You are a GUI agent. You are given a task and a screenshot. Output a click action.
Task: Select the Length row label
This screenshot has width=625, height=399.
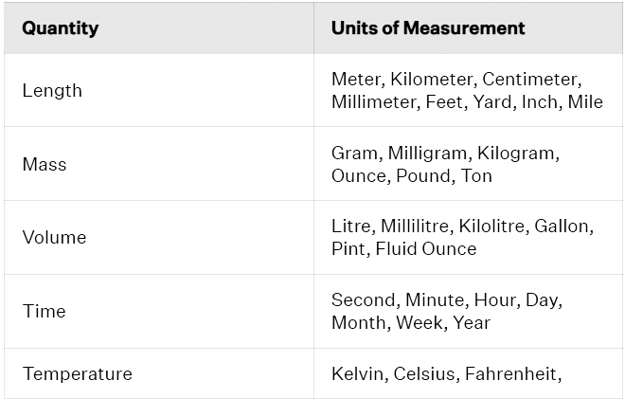click(52, 91)
